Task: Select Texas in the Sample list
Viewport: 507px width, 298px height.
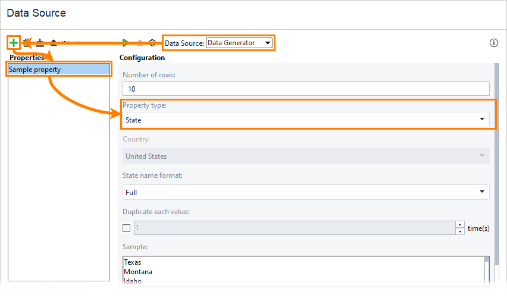Action: 133,262
